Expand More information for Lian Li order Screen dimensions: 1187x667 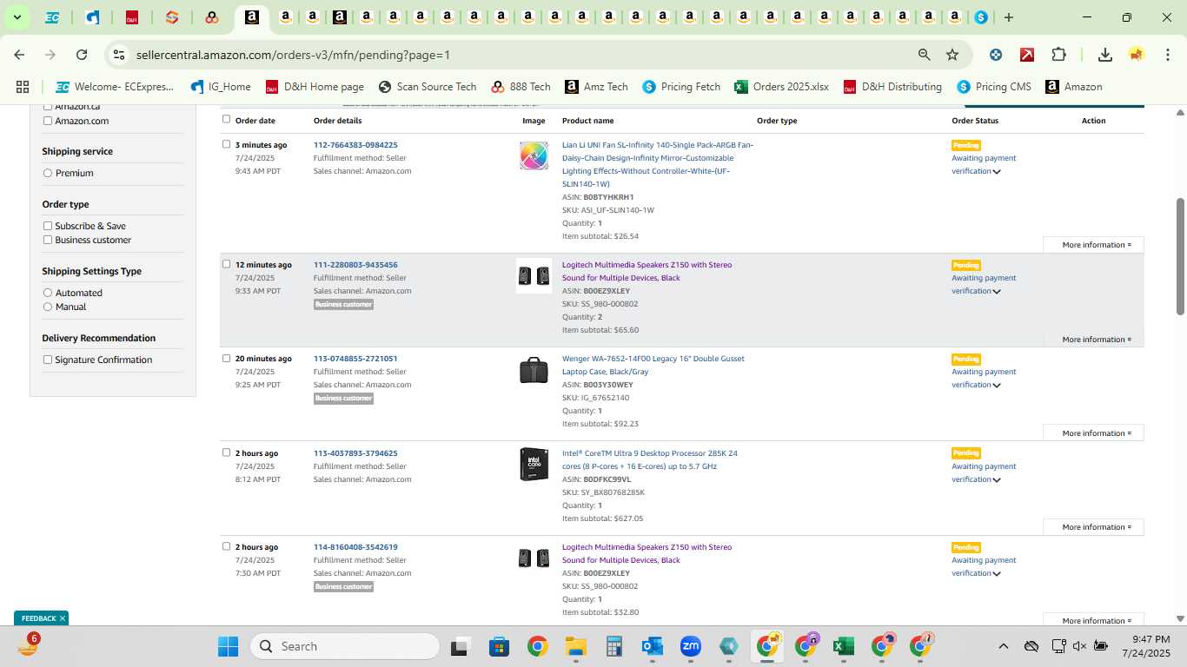[x=1093, y=245]
